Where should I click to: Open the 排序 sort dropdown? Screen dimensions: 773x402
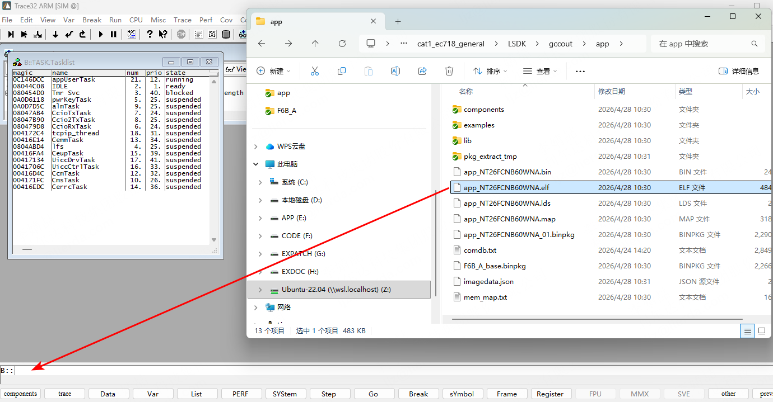[x=491, y=71]
